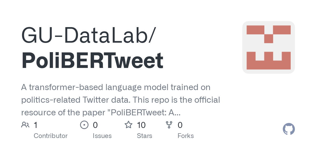Click the Forks branch icon
Screen dimensions: 316x158
(169, 125)
